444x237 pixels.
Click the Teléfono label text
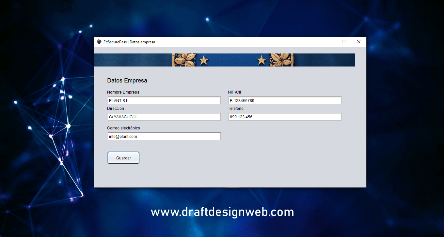point(236,109)
